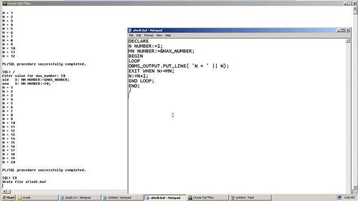
Task: Click the 'N = 20' output line
Action: 9,162
